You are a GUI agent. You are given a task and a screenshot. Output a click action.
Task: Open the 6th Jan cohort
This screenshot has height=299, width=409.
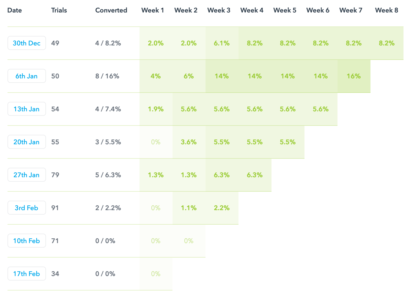[26, 76]
